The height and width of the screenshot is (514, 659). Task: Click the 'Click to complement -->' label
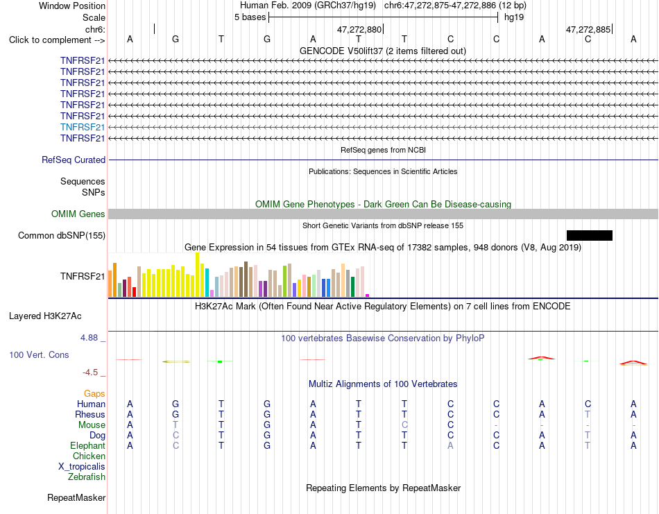click(57, 40)
